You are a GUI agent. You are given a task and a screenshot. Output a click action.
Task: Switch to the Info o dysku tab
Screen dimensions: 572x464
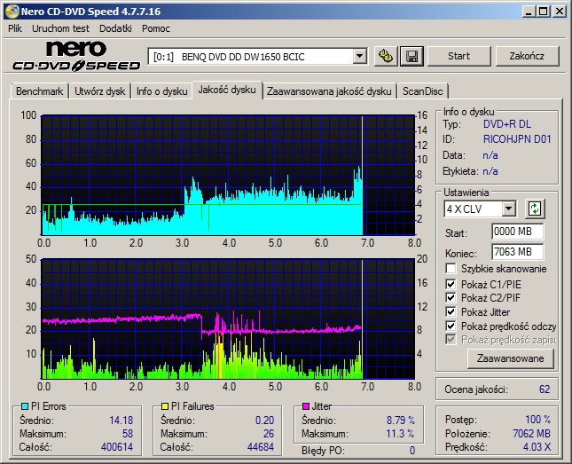click(x=162, y=91)
